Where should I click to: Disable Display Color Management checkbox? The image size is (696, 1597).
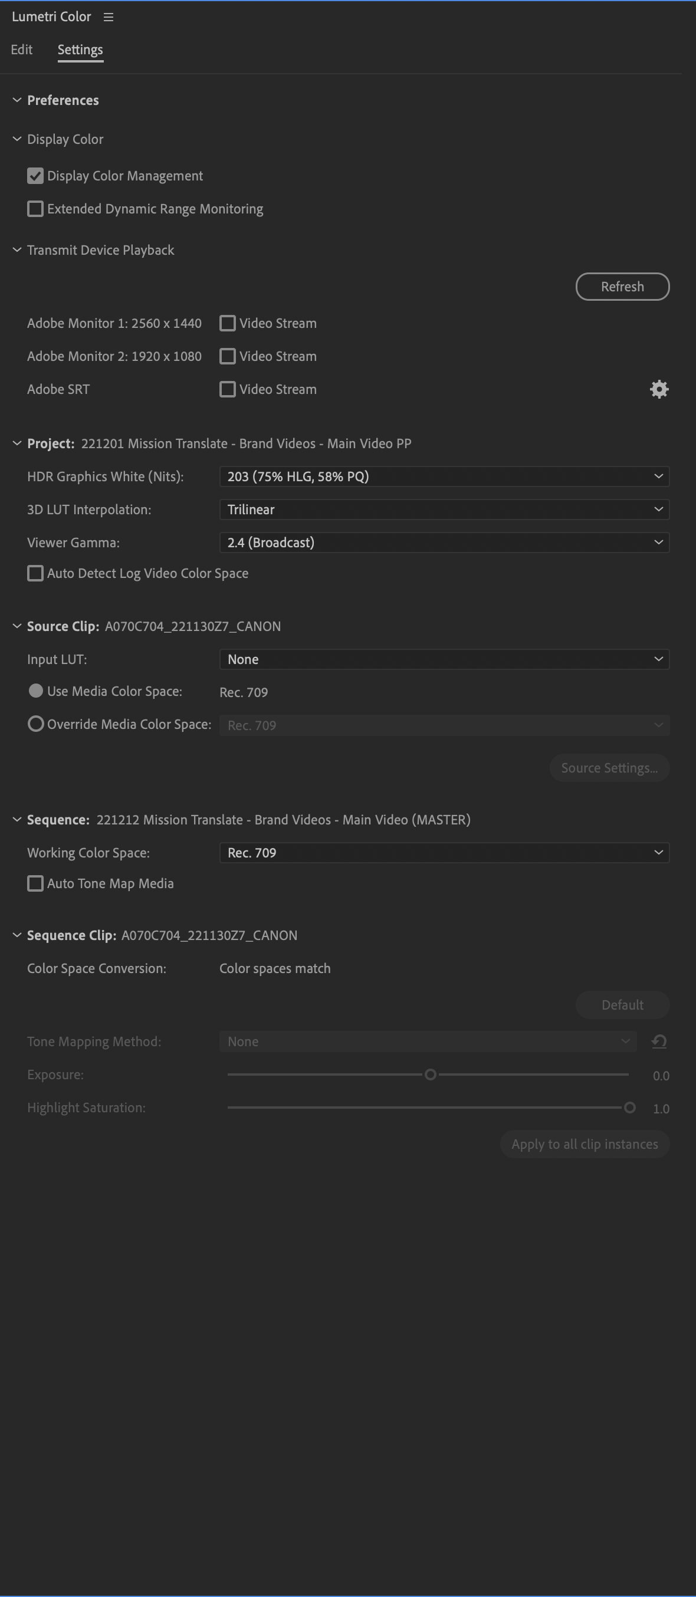pyautogui.click(x=35, y=176)
